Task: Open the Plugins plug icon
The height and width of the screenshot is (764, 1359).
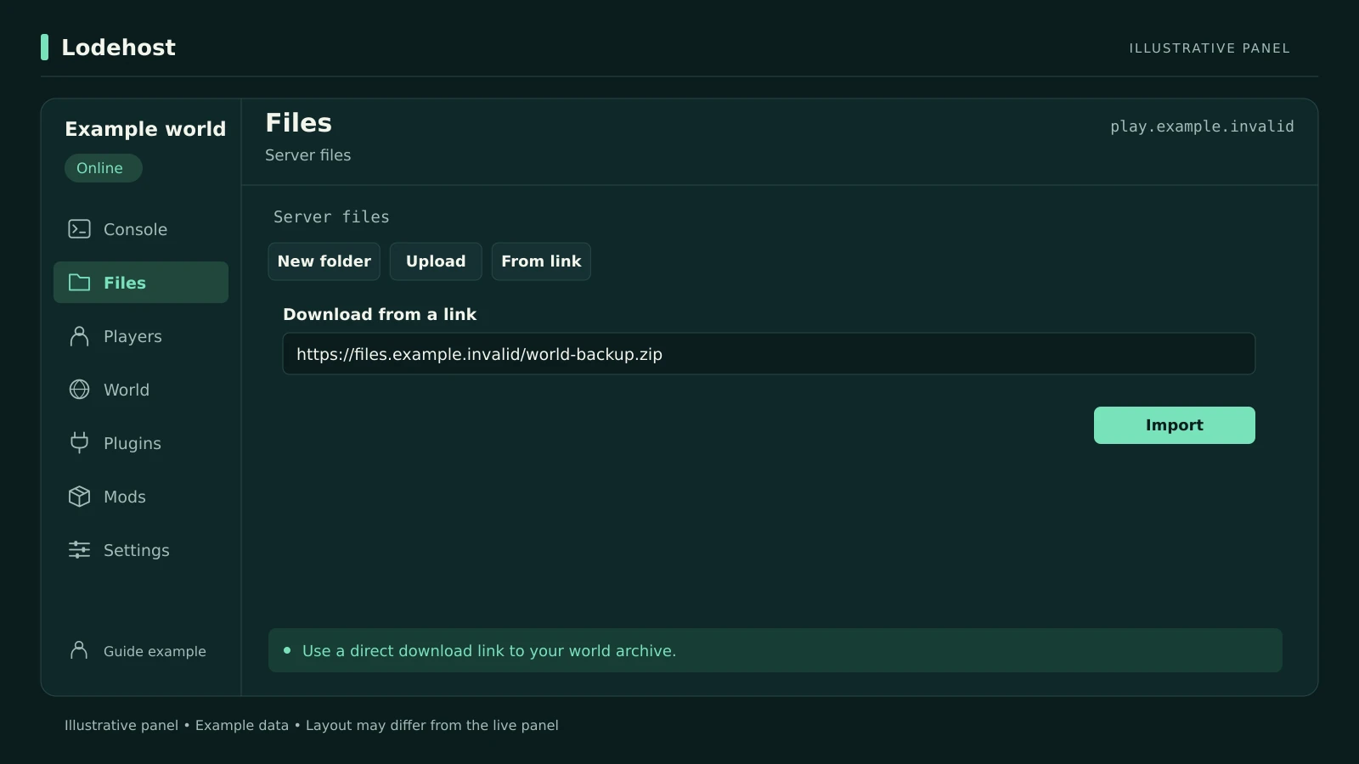Action: (x=79, y=443)
